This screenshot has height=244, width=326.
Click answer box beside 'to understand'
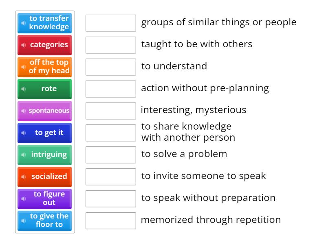pyautogui.click(x=111, y=67)
